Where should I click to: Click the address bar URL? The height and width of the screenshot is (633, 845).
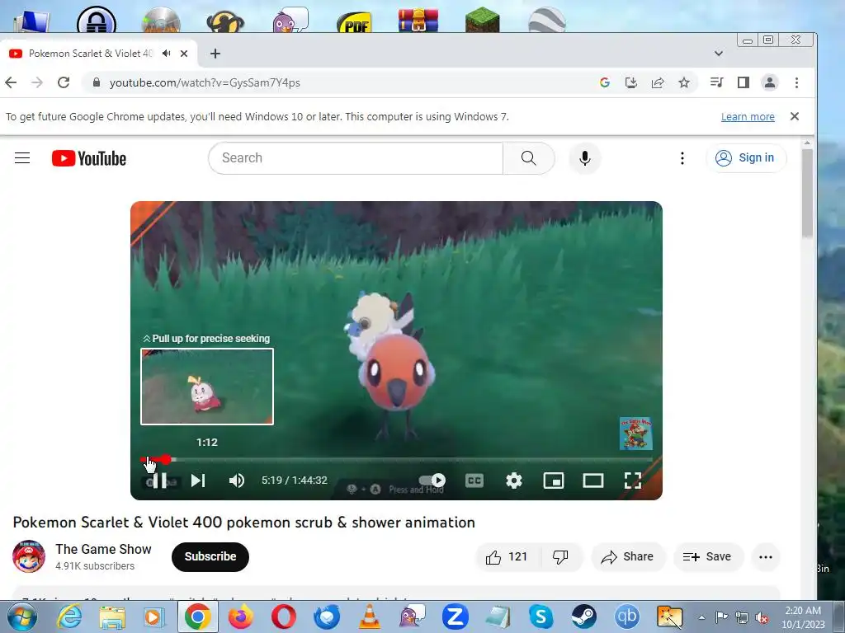[205, 82]
